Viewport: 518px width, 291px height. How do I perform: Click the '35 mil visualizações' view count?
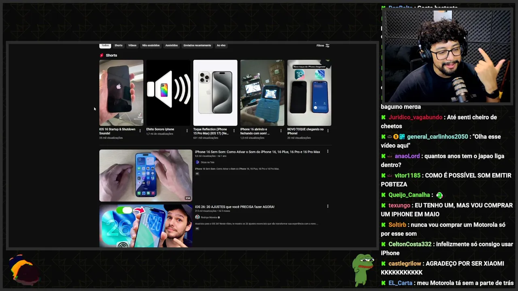click(x=111, y=138)
